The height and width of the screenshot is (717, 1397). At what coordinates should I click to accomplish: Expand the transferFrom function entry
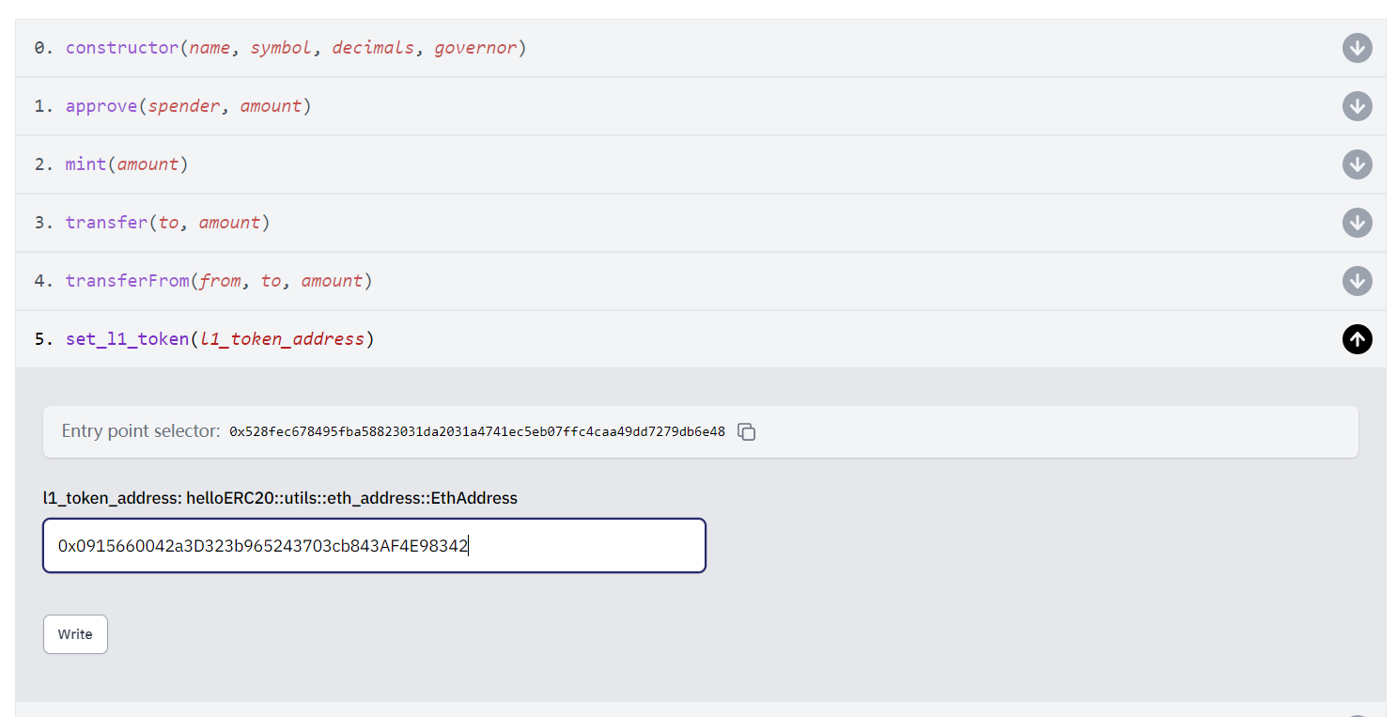coord(1357,281)
